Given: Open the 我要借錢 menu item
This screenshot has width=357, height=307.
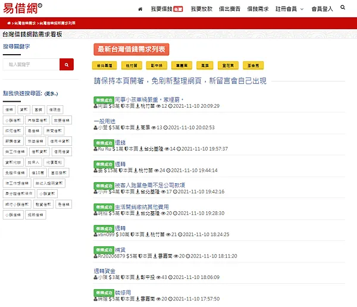Looking at the screenshot, I should point(167,9).
